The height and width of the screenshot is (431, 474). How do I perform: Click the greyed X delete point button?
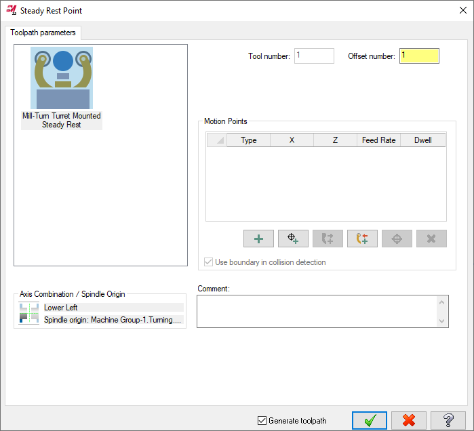pos(431,239)
